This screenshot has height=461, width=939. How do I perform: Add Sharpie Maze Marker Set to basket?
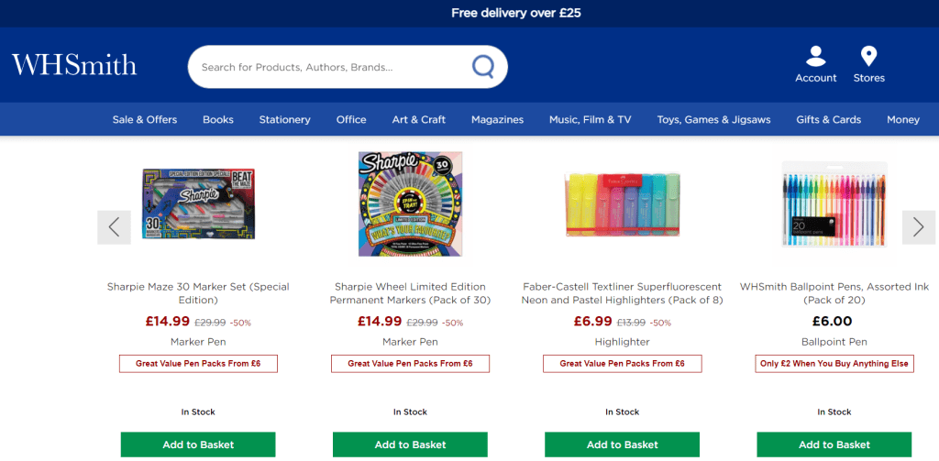point(198,445)
